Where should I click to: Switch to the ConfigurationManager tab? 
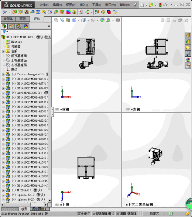[18, 26]
